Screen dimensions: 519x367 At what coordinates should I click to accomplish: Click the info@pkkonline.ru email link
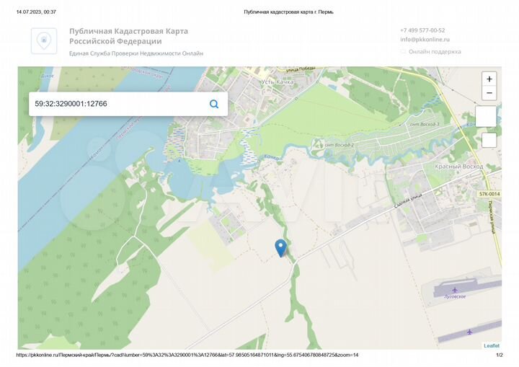tap(425, 40)
